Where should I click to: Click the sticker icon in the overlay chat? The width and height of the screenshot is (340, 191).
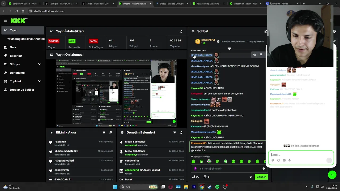click(284, 160)
